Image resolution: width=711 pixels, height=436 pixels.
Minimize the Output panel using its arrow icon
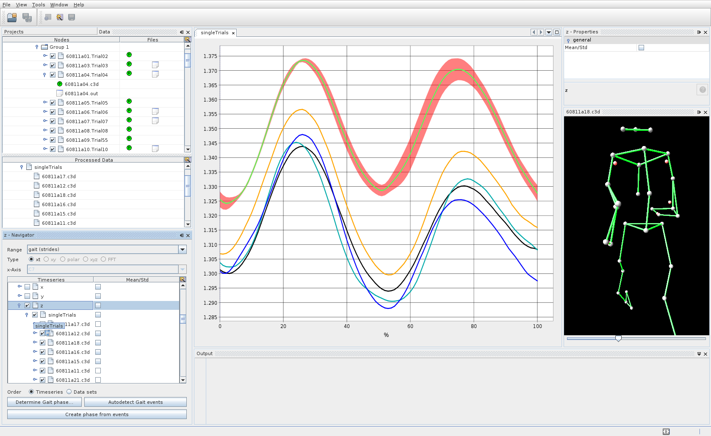tap(699, 354)
